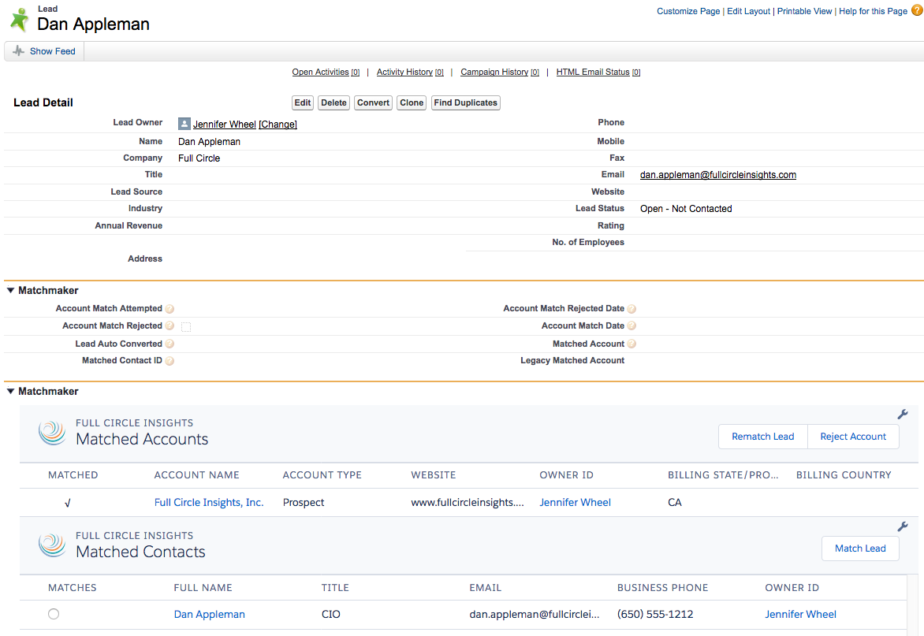This screenshot has width=924, height=636.
Task: Select the Dan Appleman contact radio button
Action: coord(54,614)
